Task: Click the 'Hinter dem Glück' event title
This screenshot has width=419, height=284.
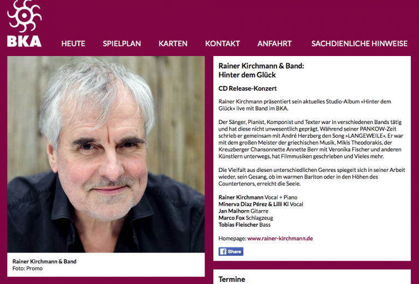Action: click(x=247, y=75)
